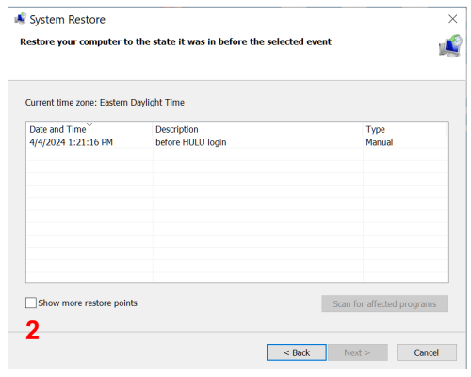Sort by Description column header
Viewport: 471px width, 377px height.
(x=177, y=129)
